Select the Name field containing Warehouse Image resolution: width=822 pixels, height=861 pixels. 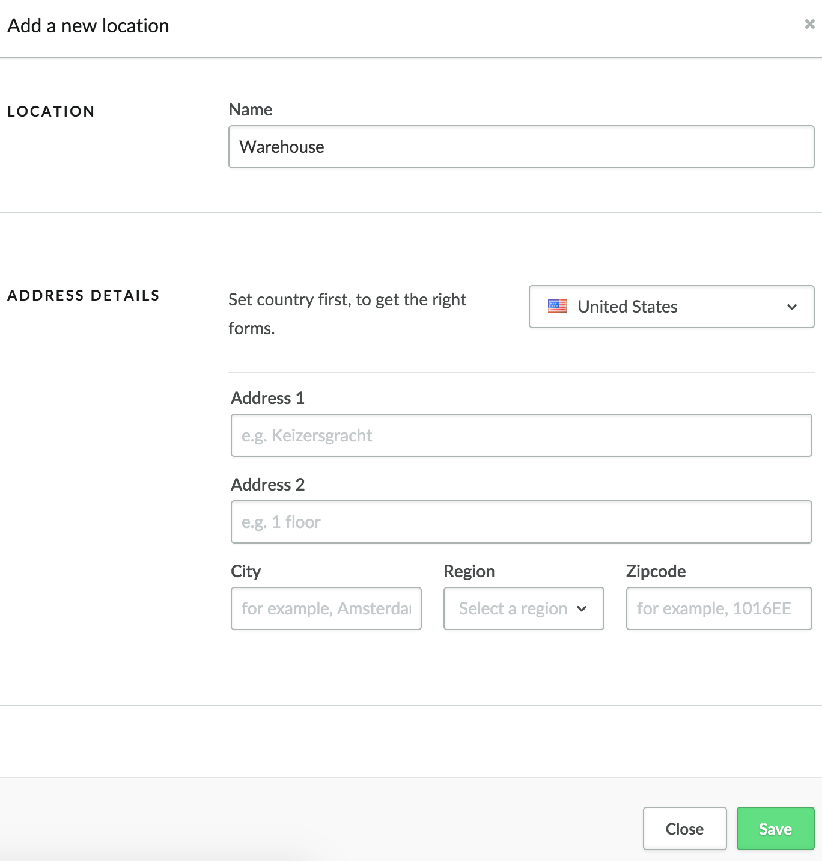click(520, 147)
